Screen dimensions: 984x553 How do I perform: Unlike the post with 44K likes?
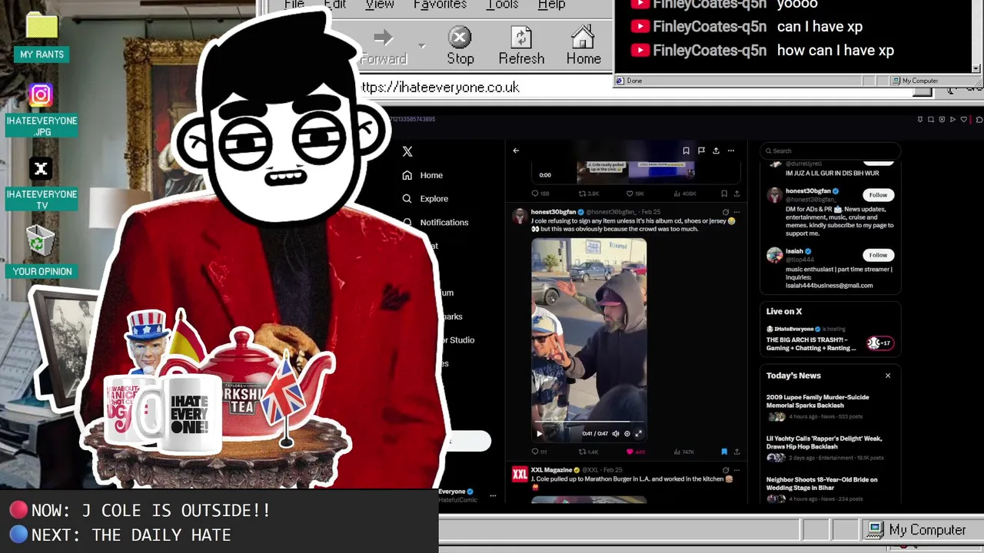pos(636,452)
